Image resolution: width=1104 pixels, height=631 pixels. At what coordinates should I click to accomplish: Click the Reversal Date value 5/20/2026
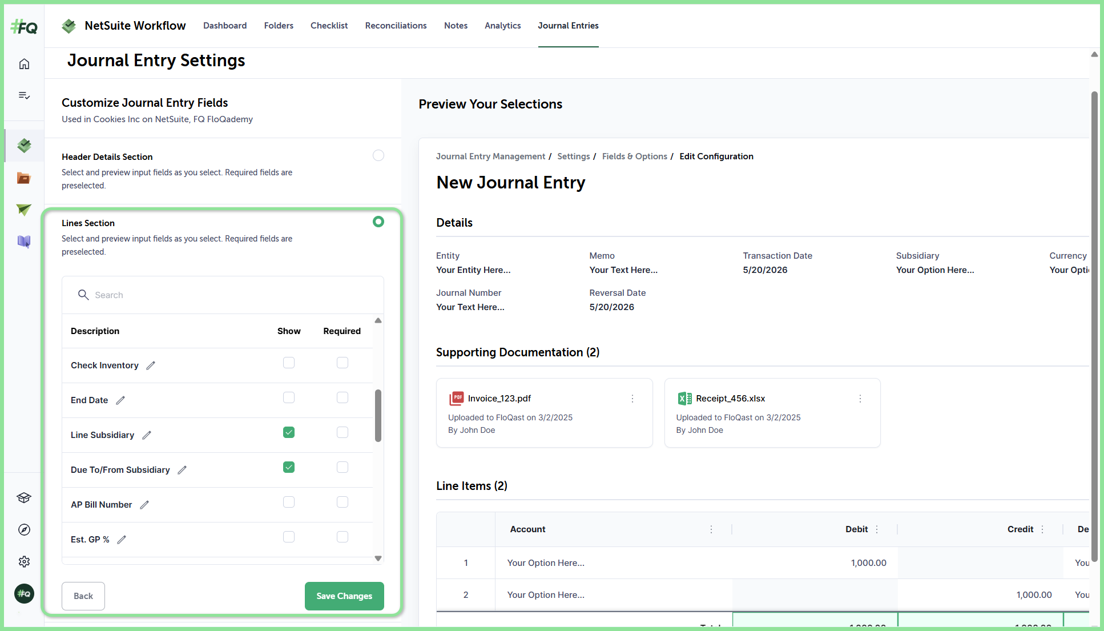click(612, 307)
